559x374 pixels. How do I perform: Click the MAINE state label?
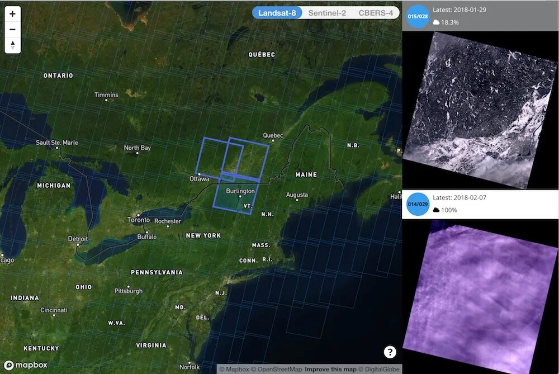306,174
